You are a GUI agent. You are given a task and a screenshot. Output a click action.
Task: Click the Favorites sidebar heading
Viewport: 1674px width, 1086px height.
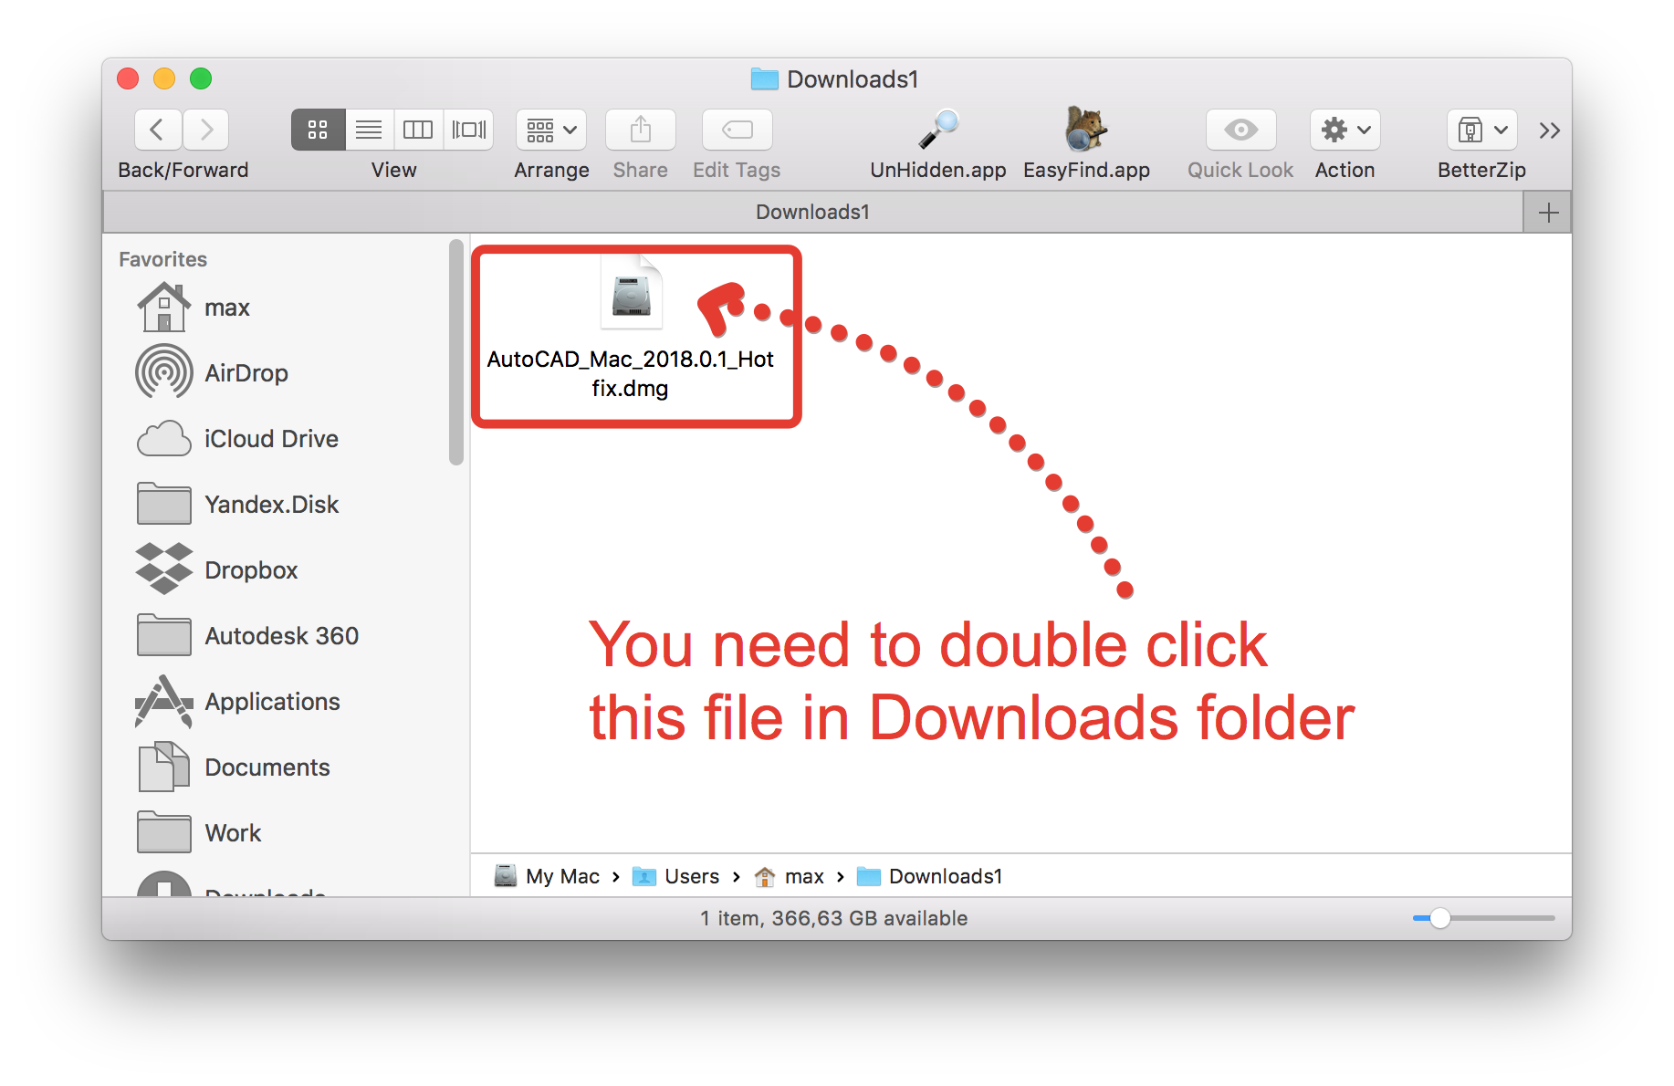(x=162, y=259)
